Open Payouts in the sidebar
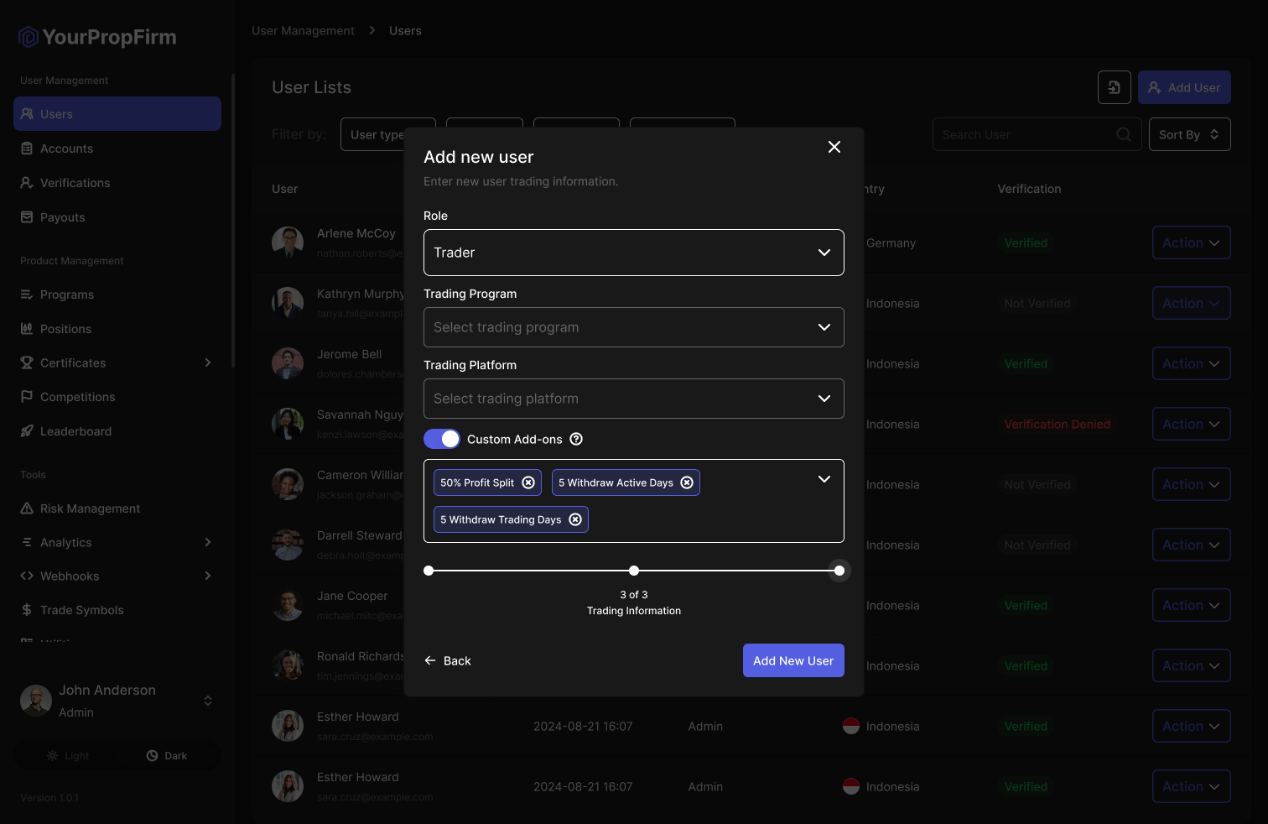The image size is (1268, 824). (x=62, y=217)
